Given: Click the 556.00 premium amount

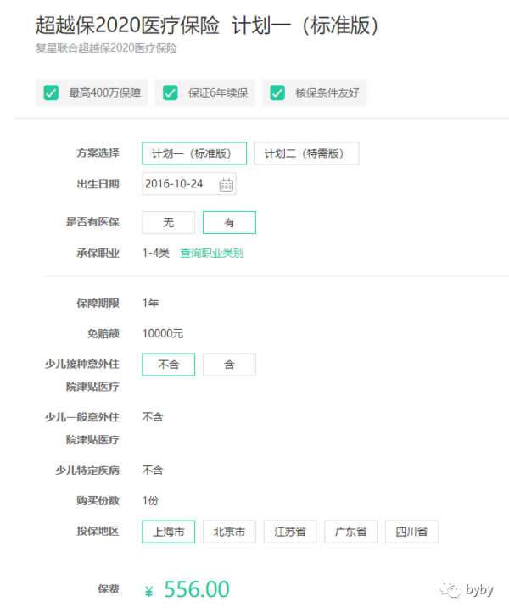Looking at the screenshot, I should coord(197,589).
